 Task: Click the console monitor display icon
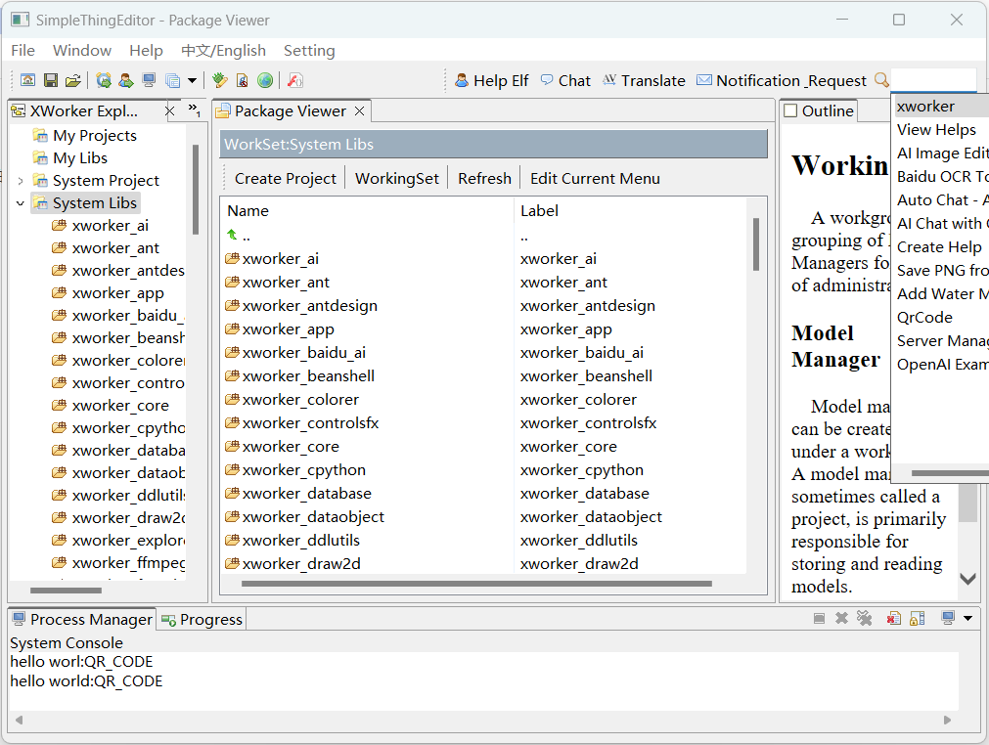(947, 618)
